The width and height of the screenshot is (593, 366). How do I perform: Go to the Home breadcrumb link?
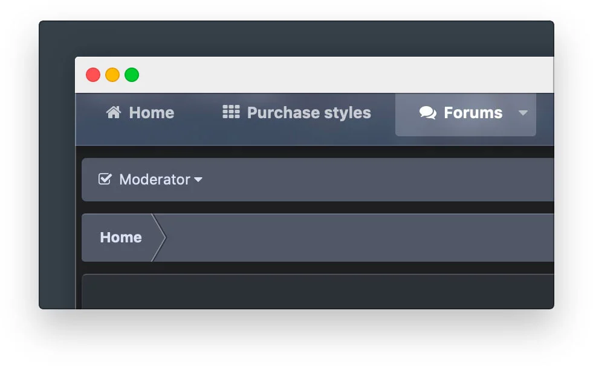pos(121,238)
